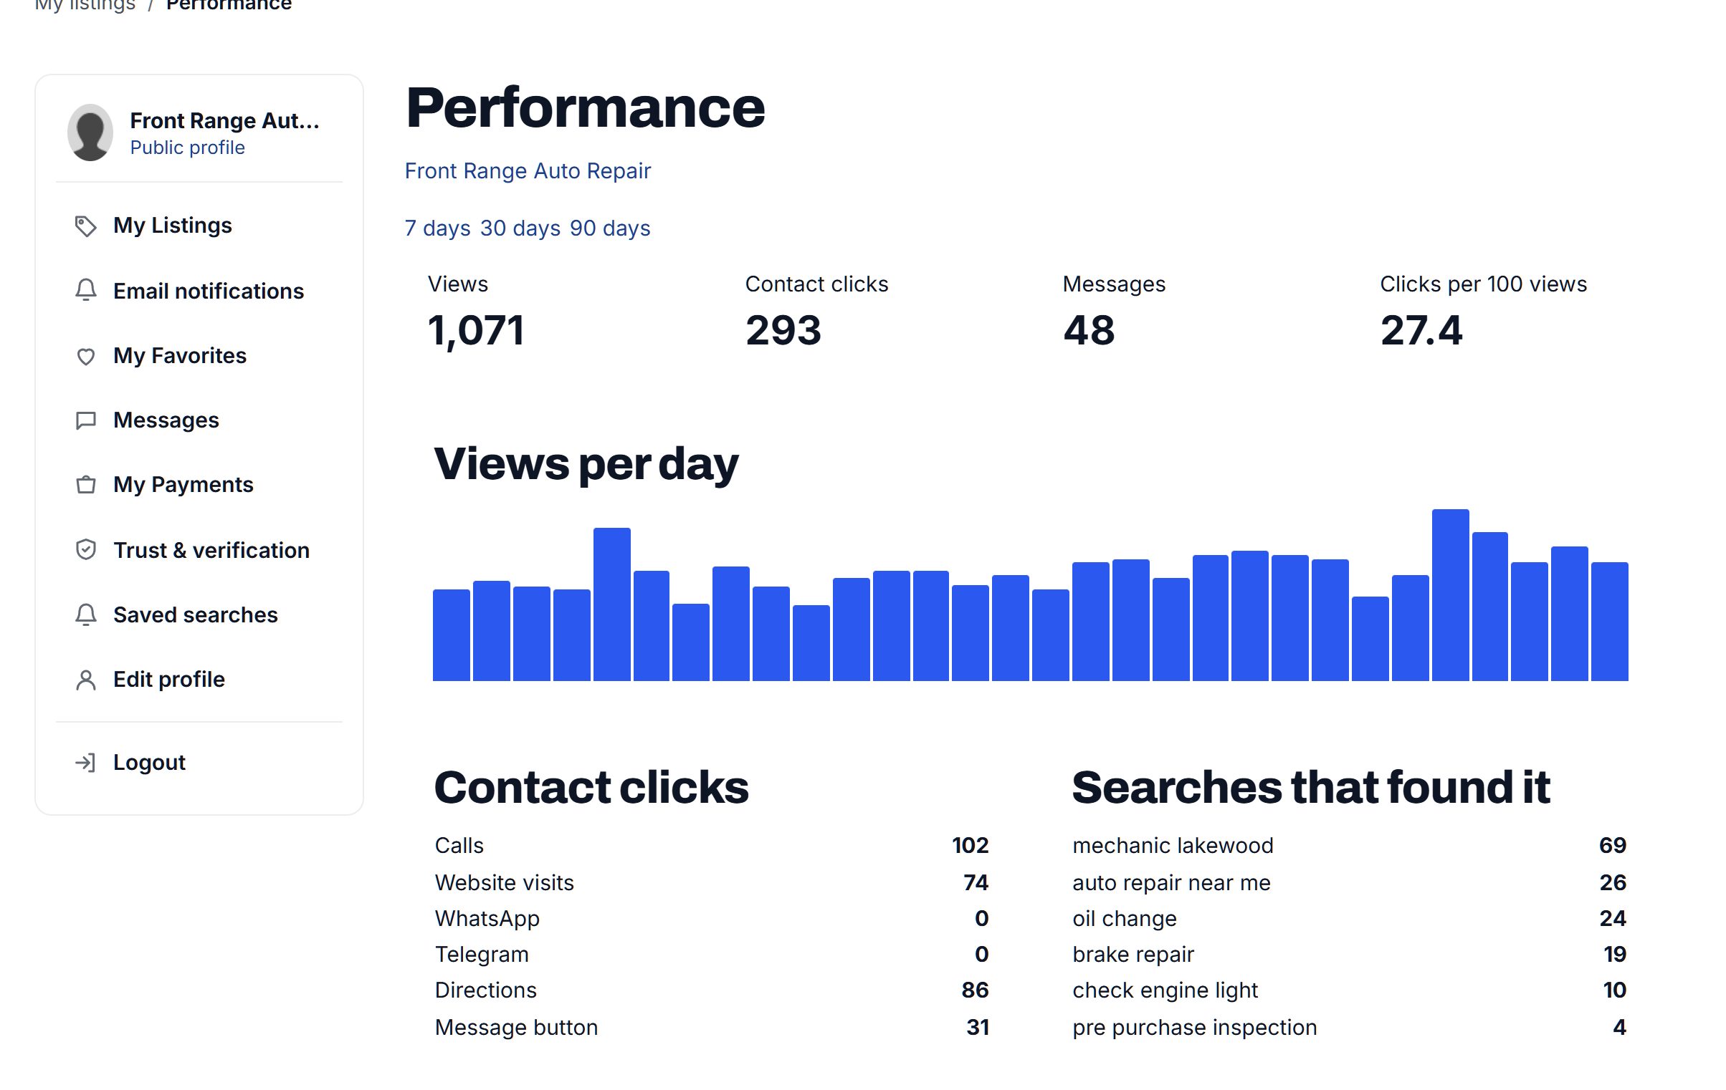Click the WhatsApp row
The height and width of the screenshot is (1090, 1726).
point(712,919)
